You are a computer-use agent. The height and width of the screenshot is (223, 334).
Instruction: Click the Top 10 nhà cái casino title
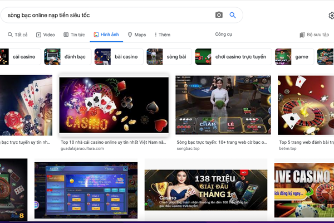coord(114,142)
